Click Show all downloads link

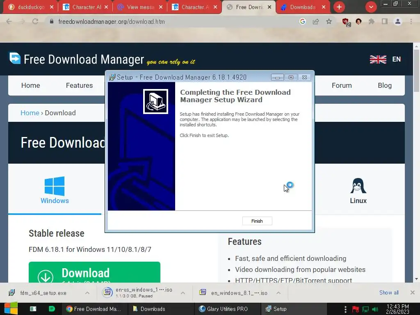(389, 293)
